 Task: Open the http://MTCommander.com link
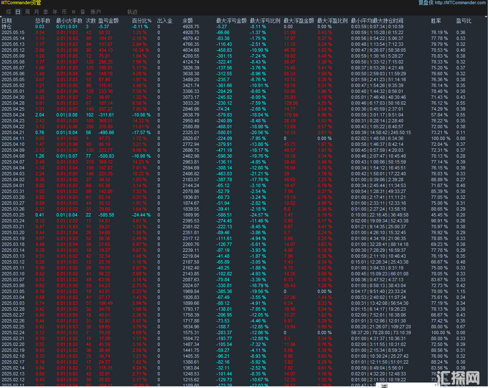(x=460, y=3)
